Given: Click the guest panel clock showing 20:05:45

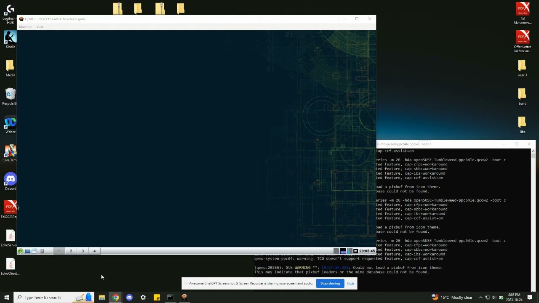Looking at the screenshot, I should click(x=367, y=251).
